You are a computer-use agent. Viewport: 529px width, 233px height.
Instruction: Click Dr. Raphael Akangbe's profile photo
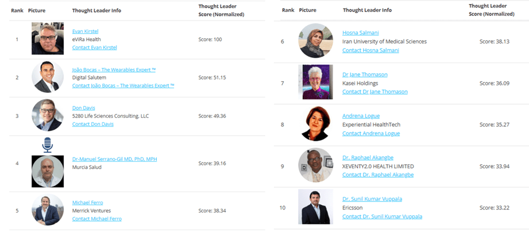315,165
